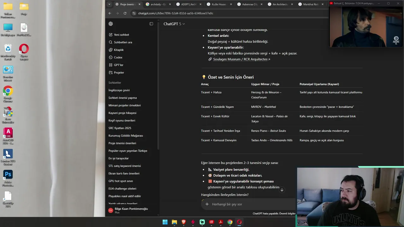Click the Opera icon in the taskbar

pyautogui.click(x=239, y=222)
